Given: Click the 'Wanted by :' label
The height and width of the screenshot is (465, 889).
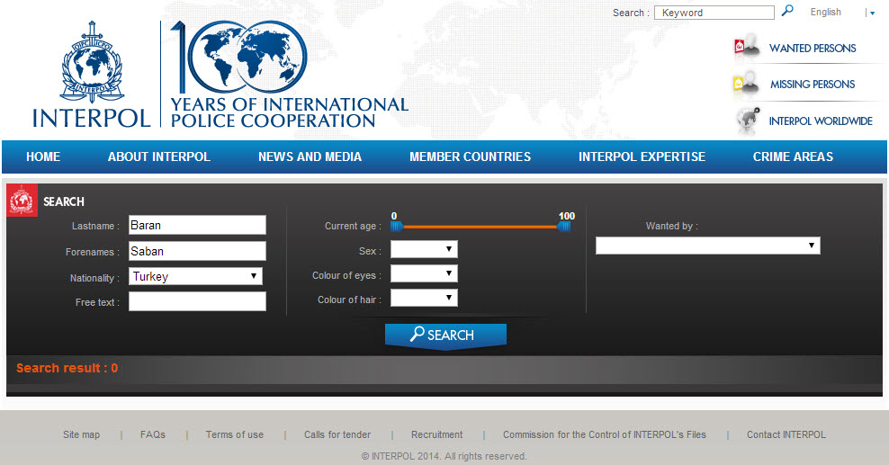Looking at the screenshot, I should (672, 226).
